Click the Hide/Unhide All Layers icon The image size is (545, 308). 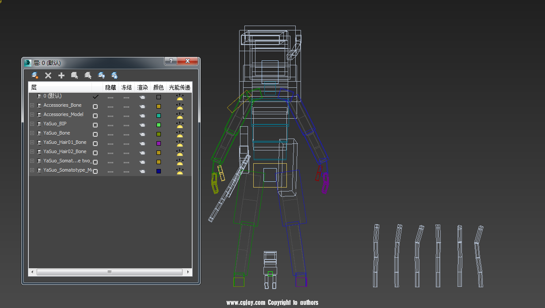point(101,75)
